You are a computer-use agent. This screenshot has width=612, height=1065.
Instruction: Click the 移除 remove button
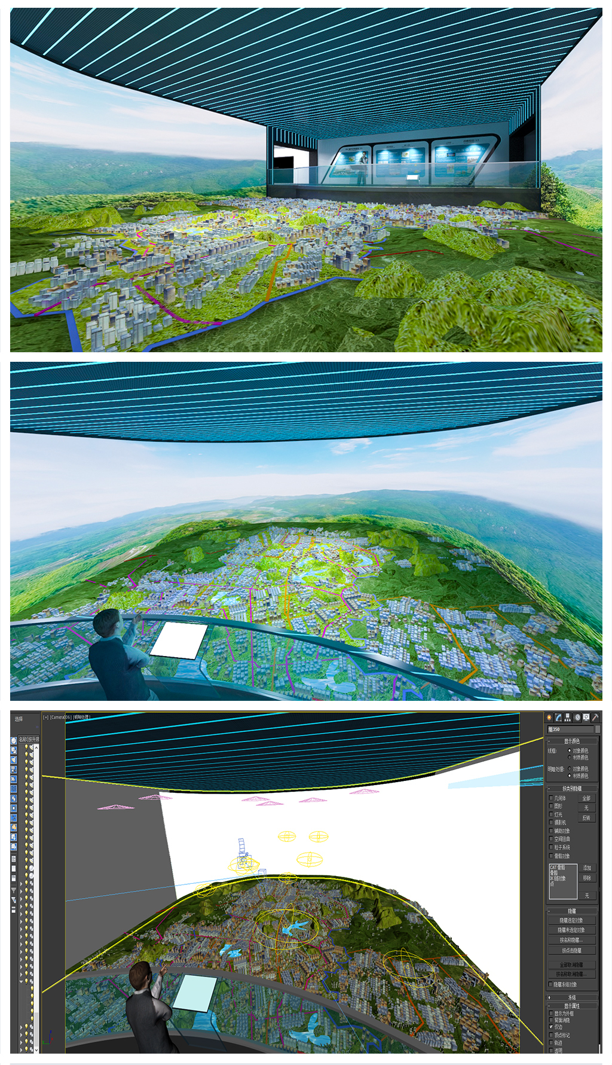pos(587,878)
